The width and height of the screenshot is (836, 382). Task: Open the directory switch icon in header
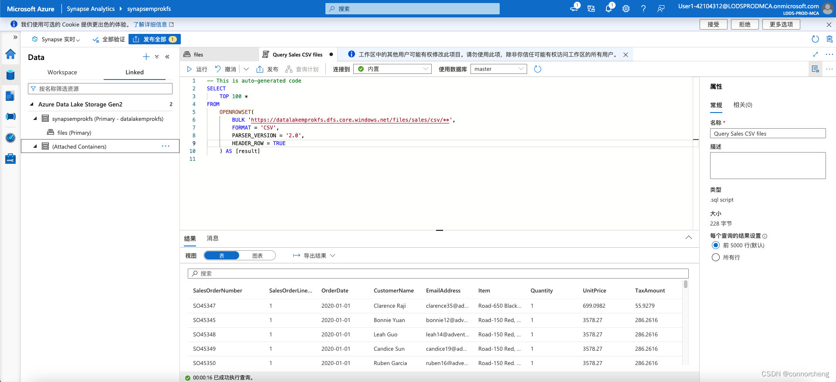coord(591,9)
